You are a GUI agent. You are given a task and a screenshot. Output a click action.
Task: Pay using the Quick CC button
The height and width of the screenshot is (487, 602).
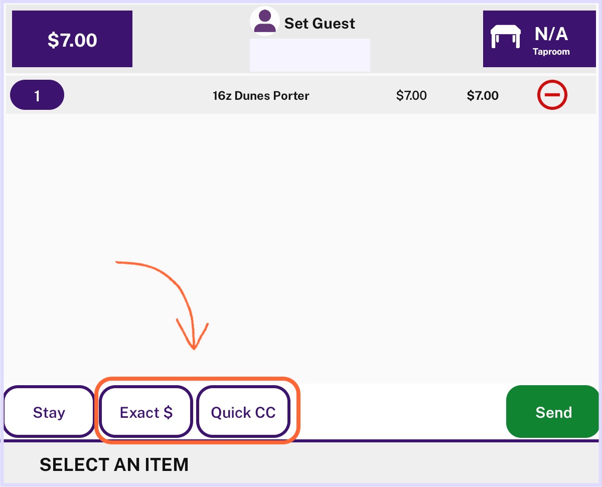point(243,412)
